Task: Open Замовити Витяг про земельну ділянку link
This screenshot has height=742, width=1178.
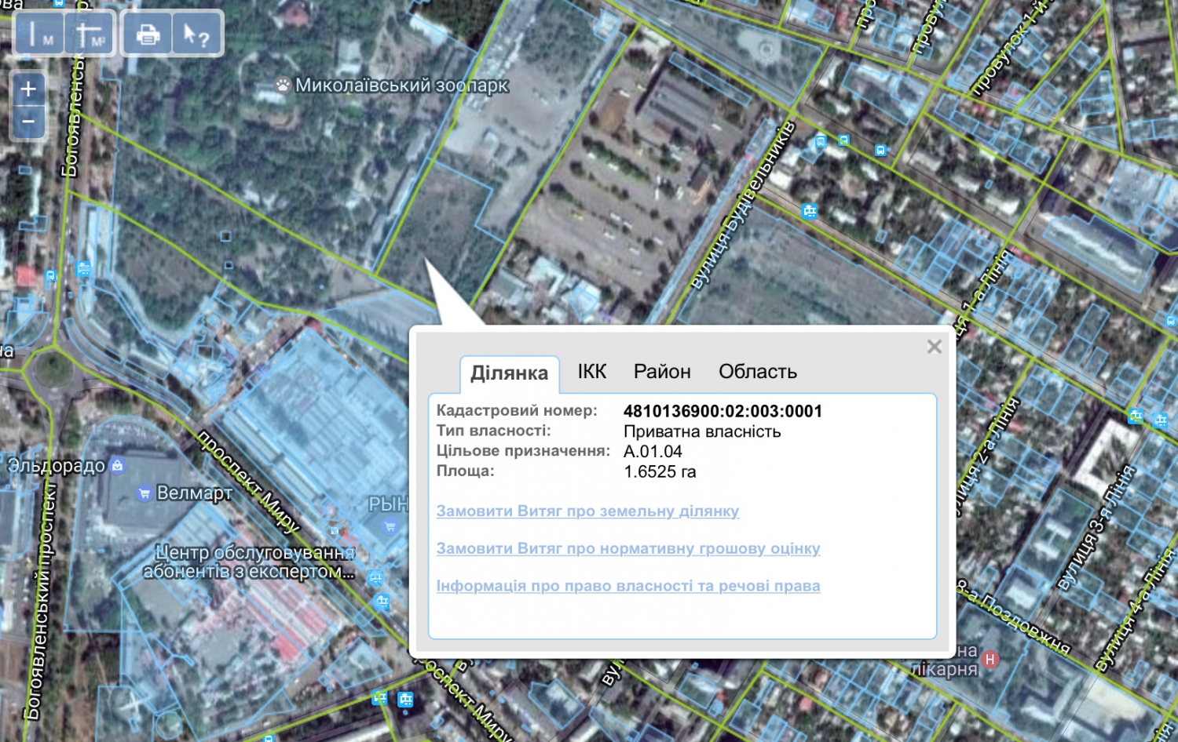Action: [x=587, y=511]
